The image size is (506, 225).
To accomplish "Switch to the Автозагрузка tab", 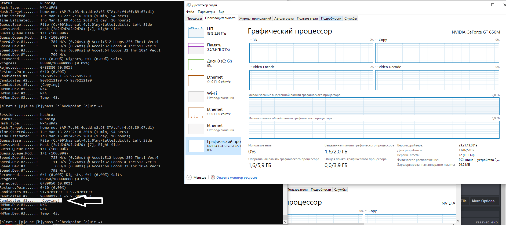I will tap(284, 19).
